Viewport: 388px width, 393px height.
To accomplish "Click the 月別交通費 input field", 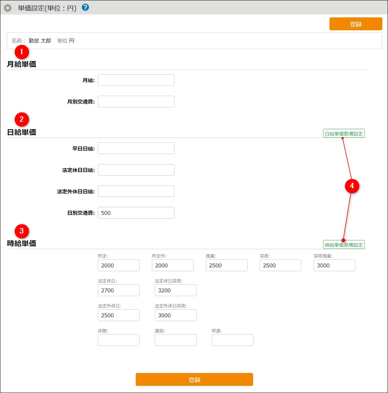I will tap(136, 102).
